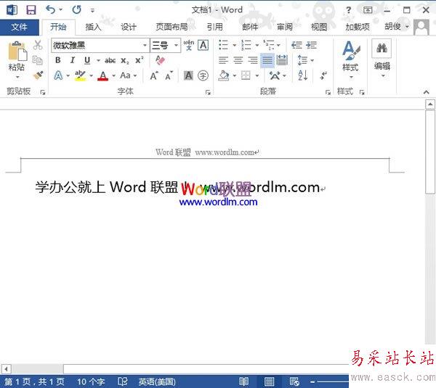Apply character shading (gray A)
Image resolution: width=436 pixels, height=388 pixels.
[188, 75]
